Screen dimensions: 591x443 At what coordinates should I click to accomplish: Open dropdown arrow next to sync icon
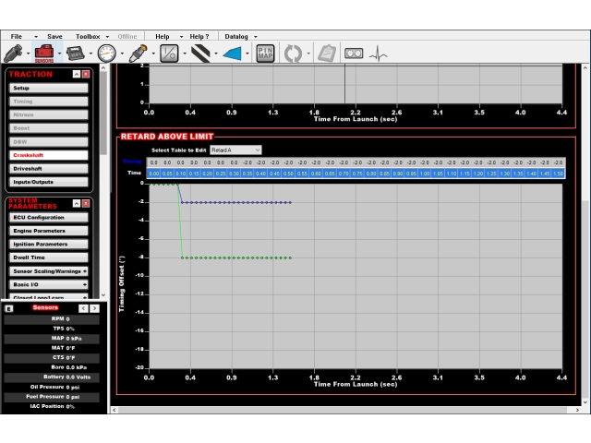308,54
